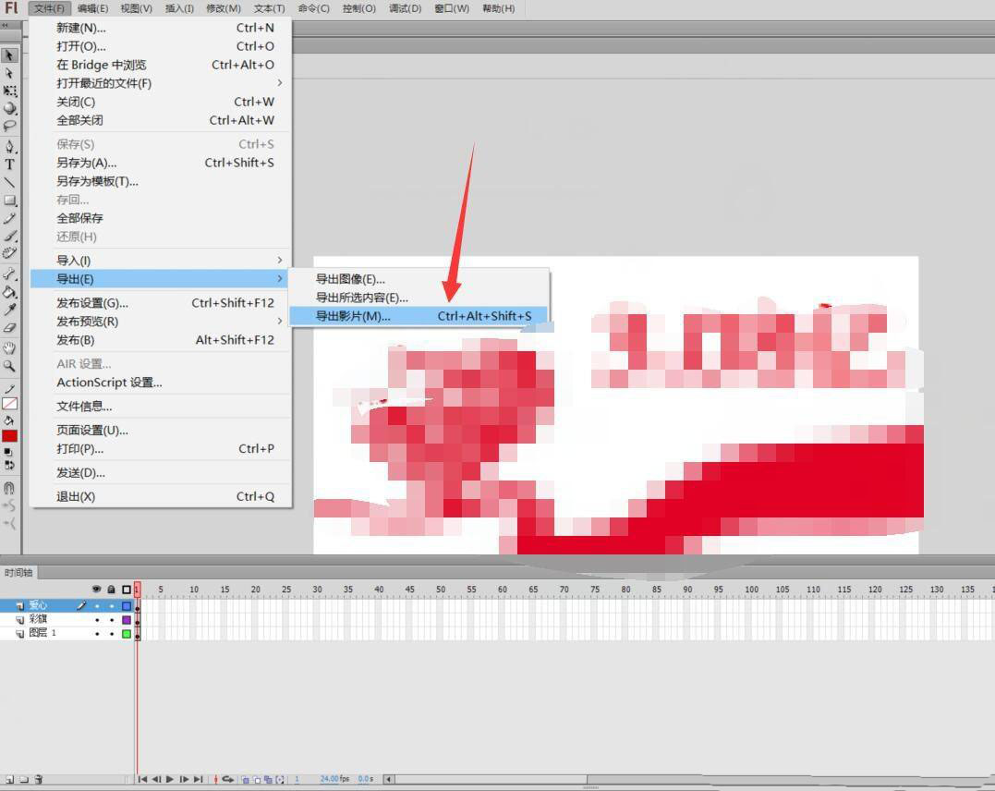Choose 退出(X) menu item

[x=161, y=496]
